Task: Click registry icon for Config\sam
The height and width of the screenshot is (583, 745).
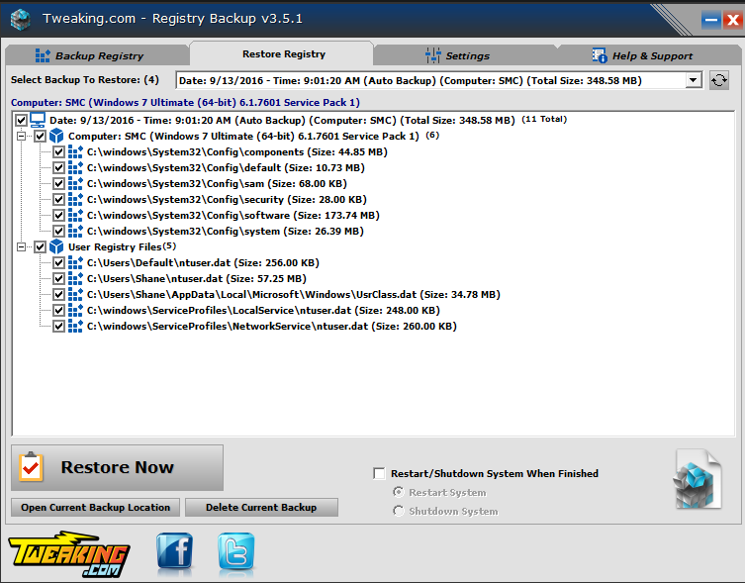Action: pos(75,183)
